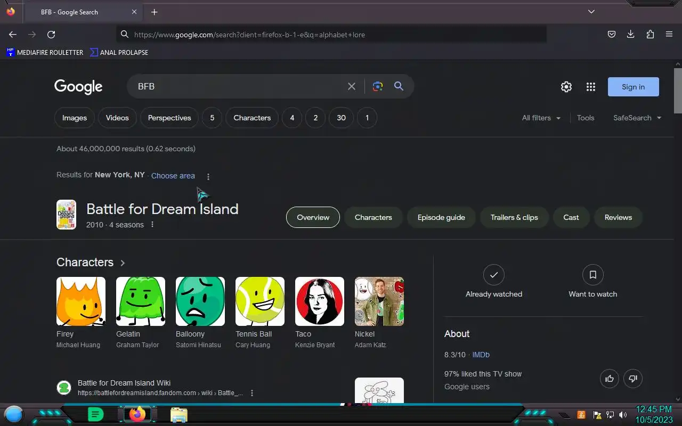The height and width of the screenshot is (426, 682).
Task: Switch to Images results
Action: pos(75,118)
